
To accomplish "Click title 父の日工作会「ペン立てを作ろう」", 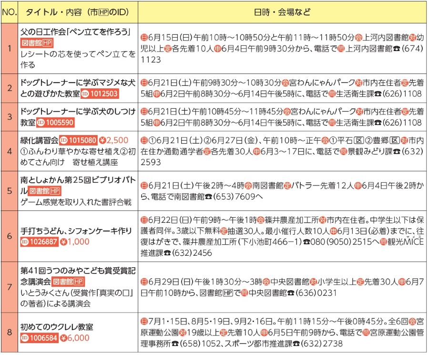I will 76,32.
